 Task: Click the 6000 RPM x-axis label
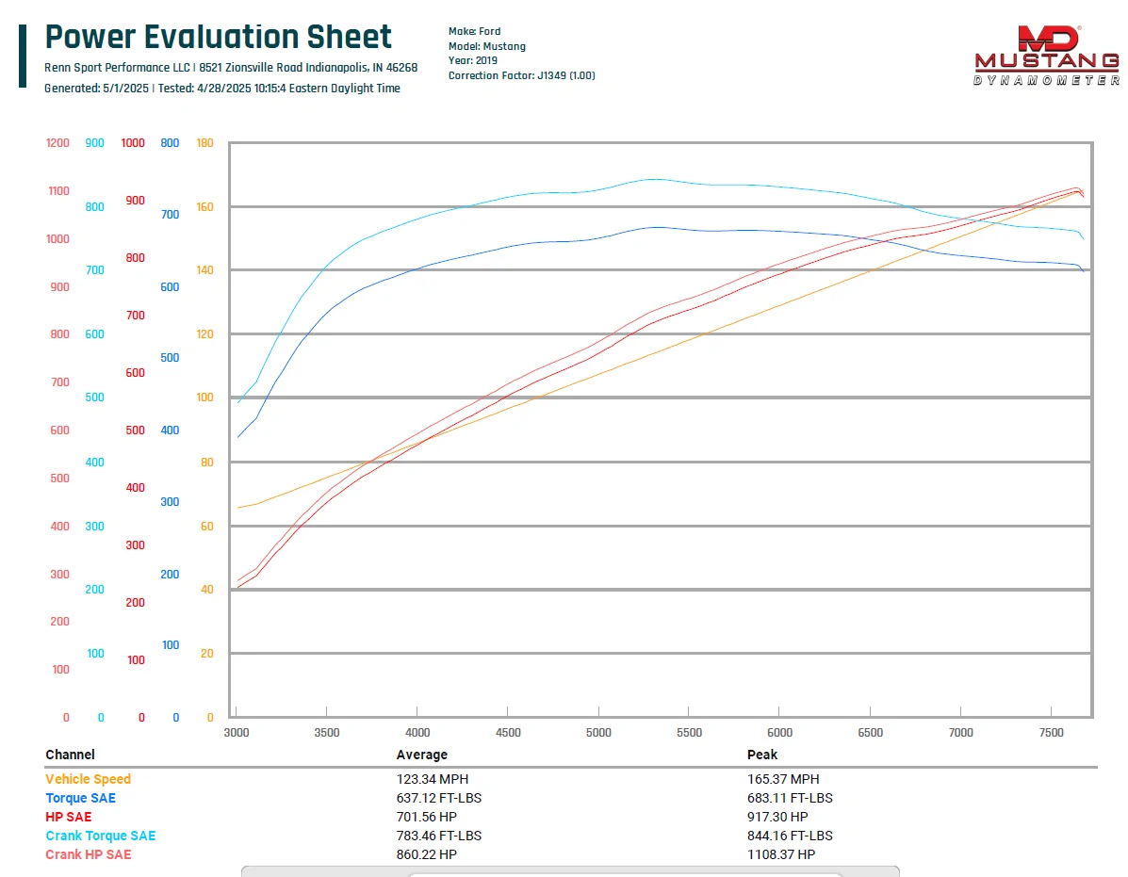click(x=780, y=733)
